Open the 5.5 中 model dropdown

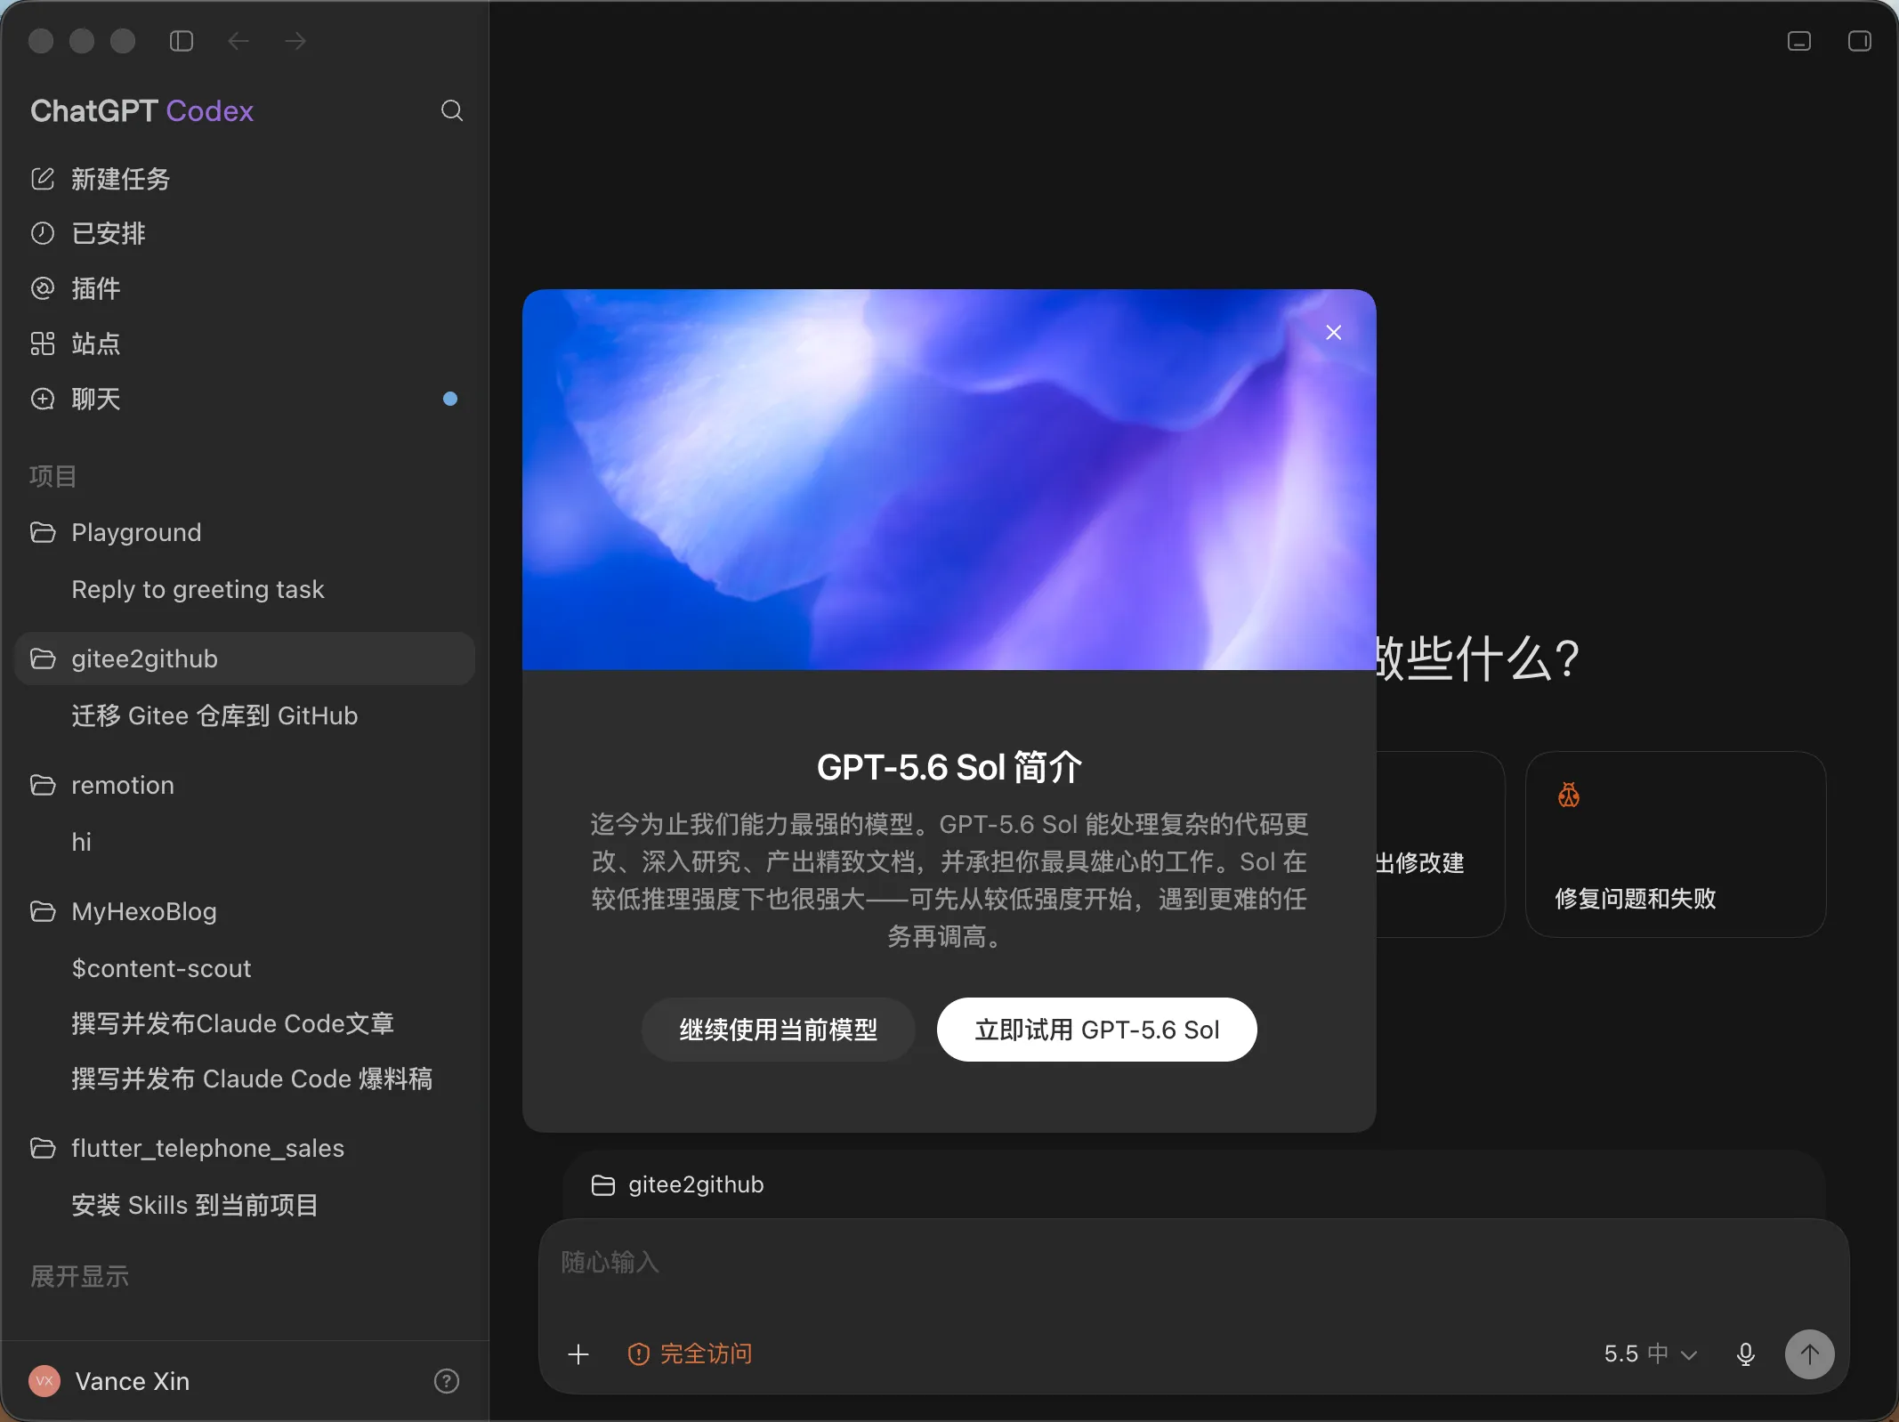click(1651, 1354)
